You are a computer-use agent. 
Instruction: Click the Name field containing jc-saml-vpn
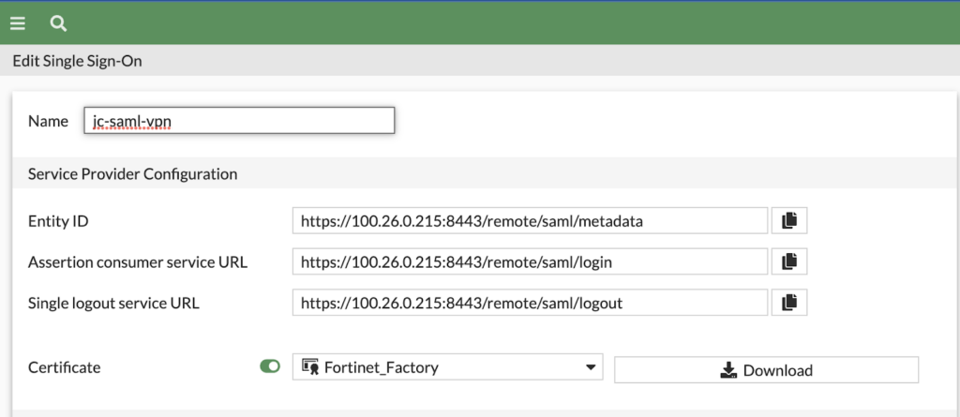[x=239, y=121]
